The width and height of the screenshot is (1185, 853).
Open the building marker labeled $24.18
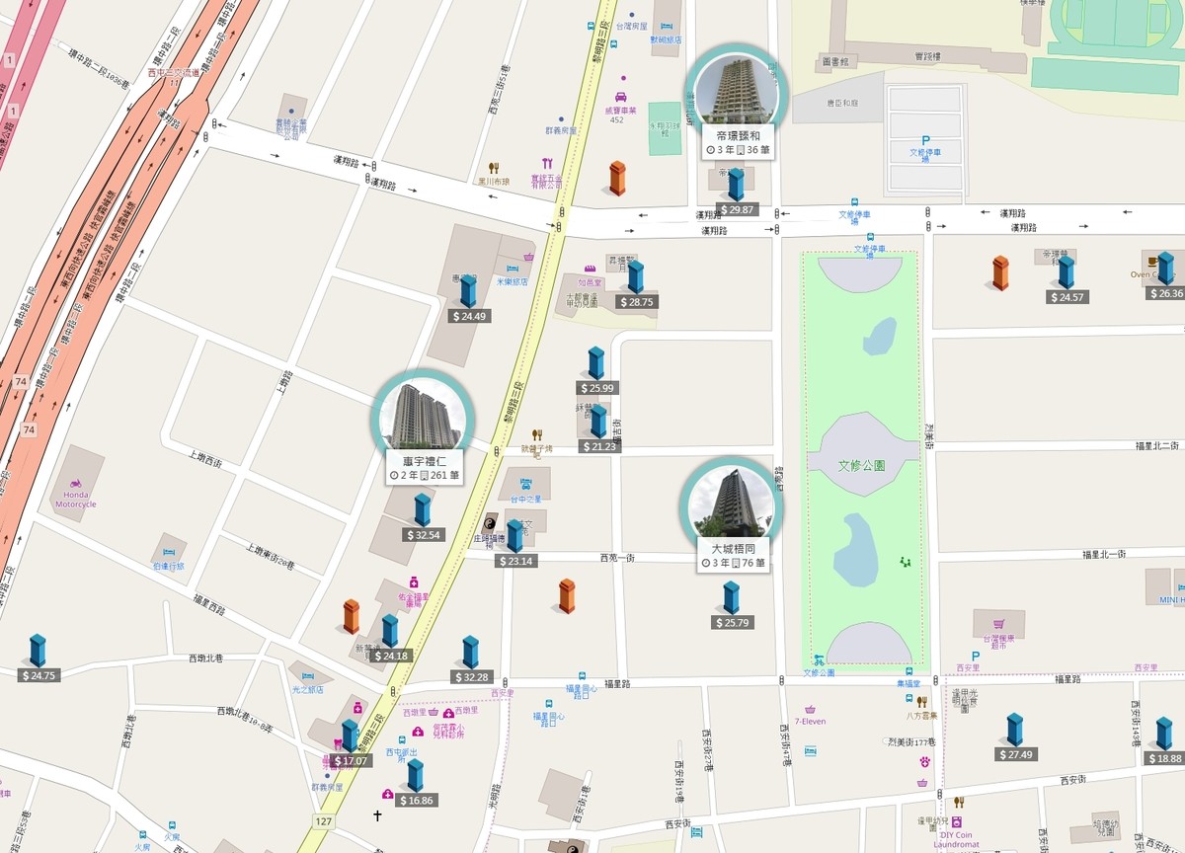[390, 631]
